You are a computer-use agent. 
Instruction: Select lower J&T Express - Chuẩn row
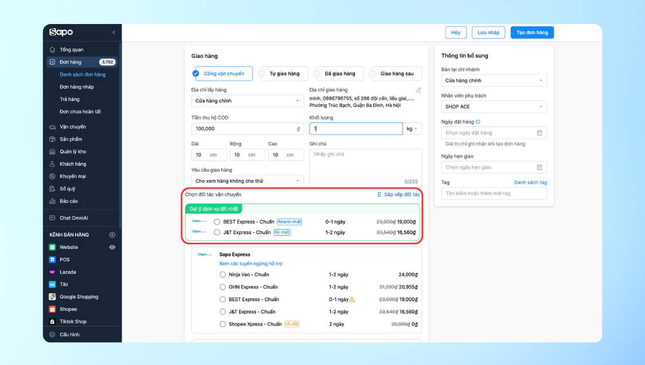point(222,312)
